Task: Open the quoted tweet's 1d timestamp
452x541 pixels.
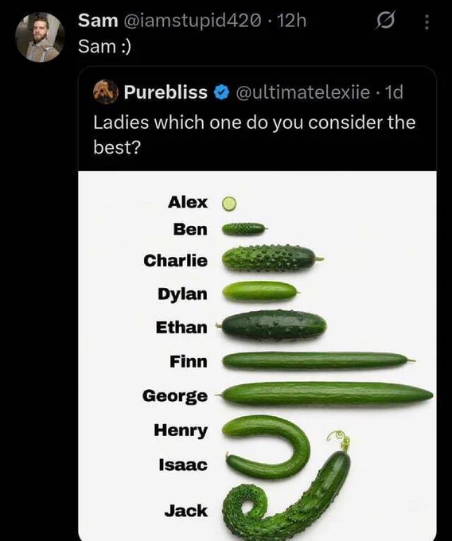Action: click(394, 92)
